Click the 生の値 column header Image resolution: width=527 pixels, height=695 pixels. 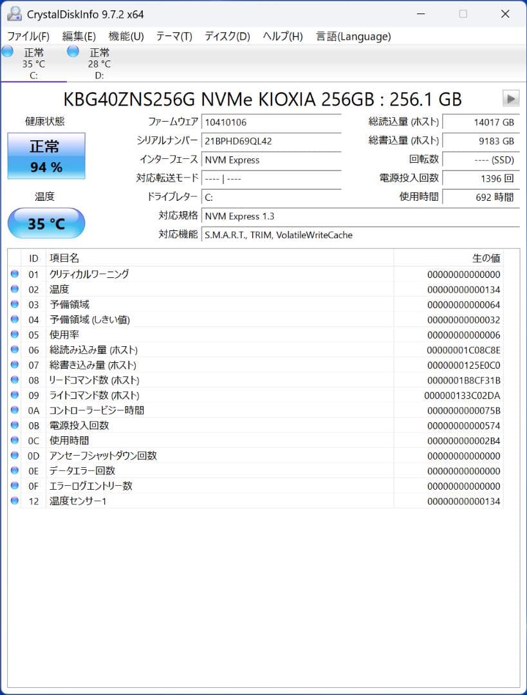tap(448, 258)
